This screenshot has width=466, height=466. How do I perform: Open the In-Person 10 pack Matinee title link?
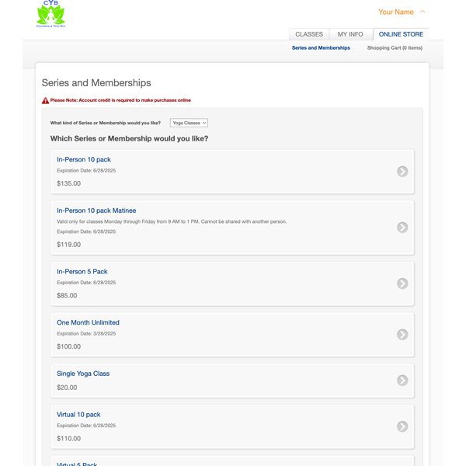96,210
